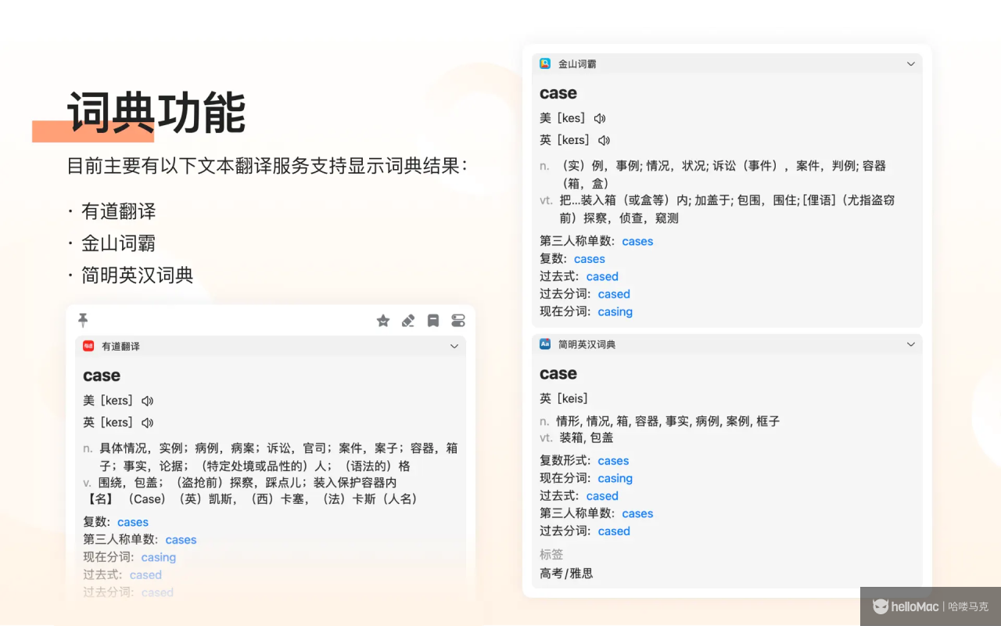Open 现在分词 'casing' link in 简明英汉词典
This screenshot has width=1001, height=626.
tap(615, 478)
